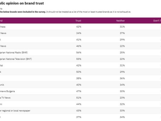This screenshot has width=161, height=121.
Task: Click the regional or local newspaper row
Action: [x=80, y=111]
